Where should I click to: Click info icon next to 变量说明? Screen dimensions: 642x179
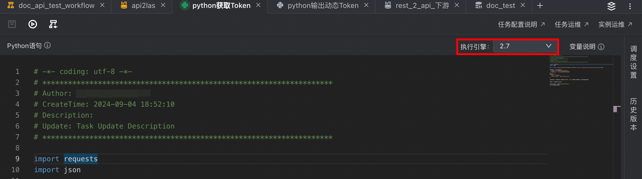(601, 47)
